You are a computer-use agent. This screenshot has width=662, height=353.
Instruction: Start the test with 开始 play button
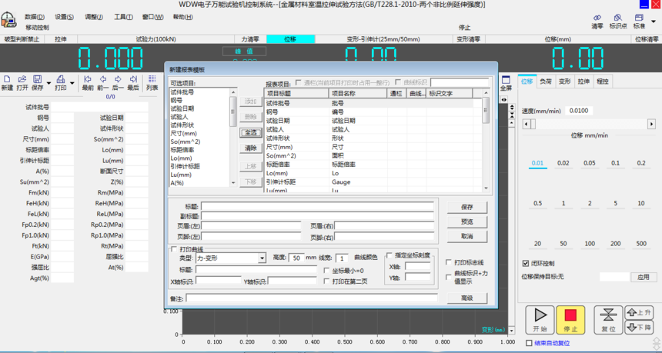coord(540,320)
